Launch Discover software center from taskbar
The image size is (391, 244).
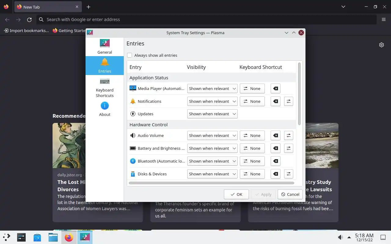coord(37,237)
